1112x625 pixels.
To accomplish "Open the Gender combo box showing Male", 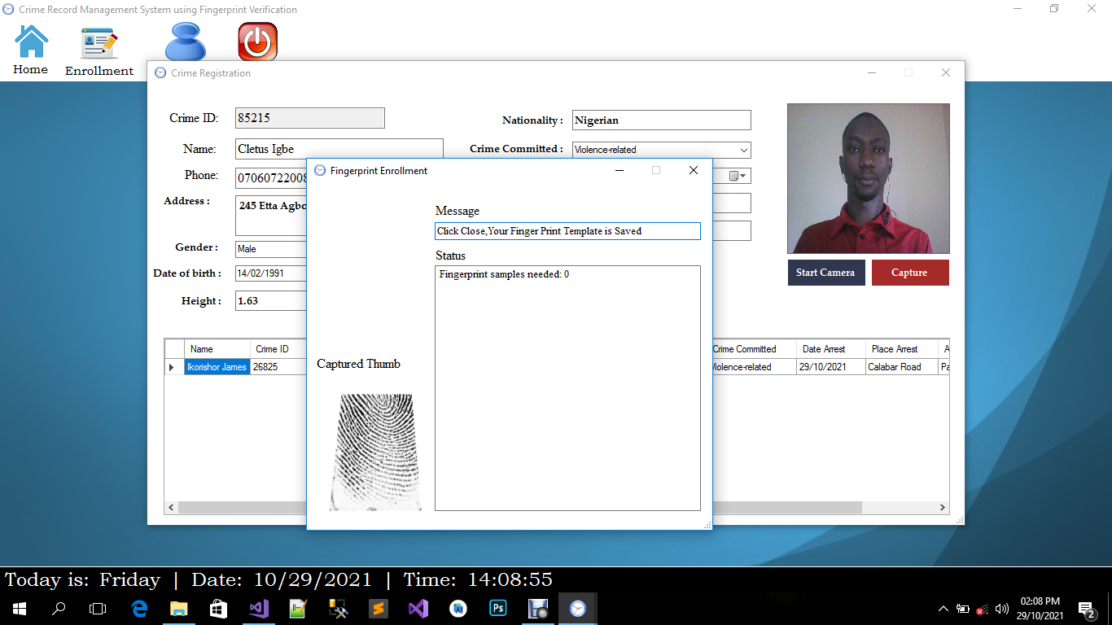I will 271,249.
